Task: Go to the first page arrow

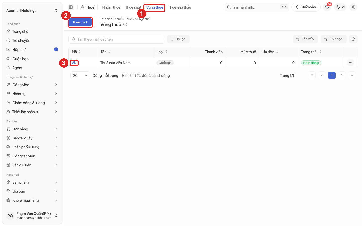Action: [x=312, y=75]
